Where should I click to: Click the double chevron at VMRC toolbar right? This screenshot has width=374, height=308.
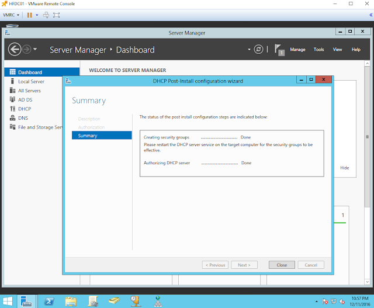[371, 15]
